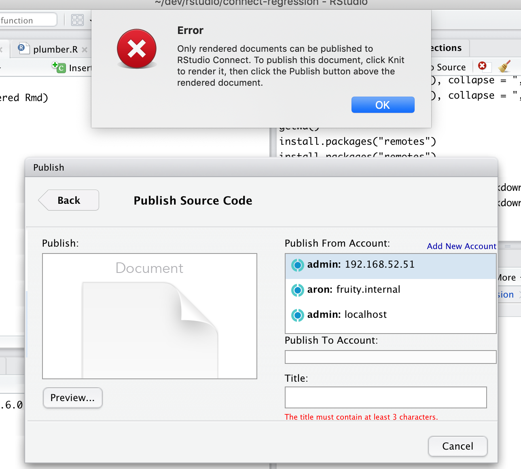Open the Connections tab
Screen dimensions: 521x469
[x=444, y=48]
